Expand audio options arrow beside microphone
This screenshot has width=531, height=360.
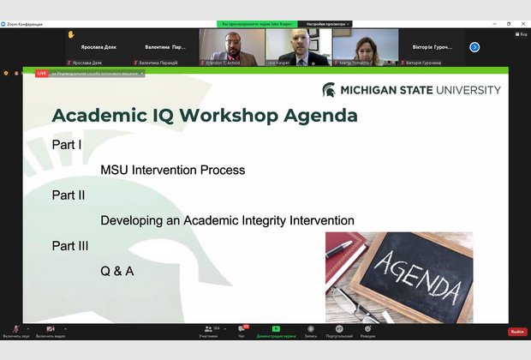coord(28,328)
